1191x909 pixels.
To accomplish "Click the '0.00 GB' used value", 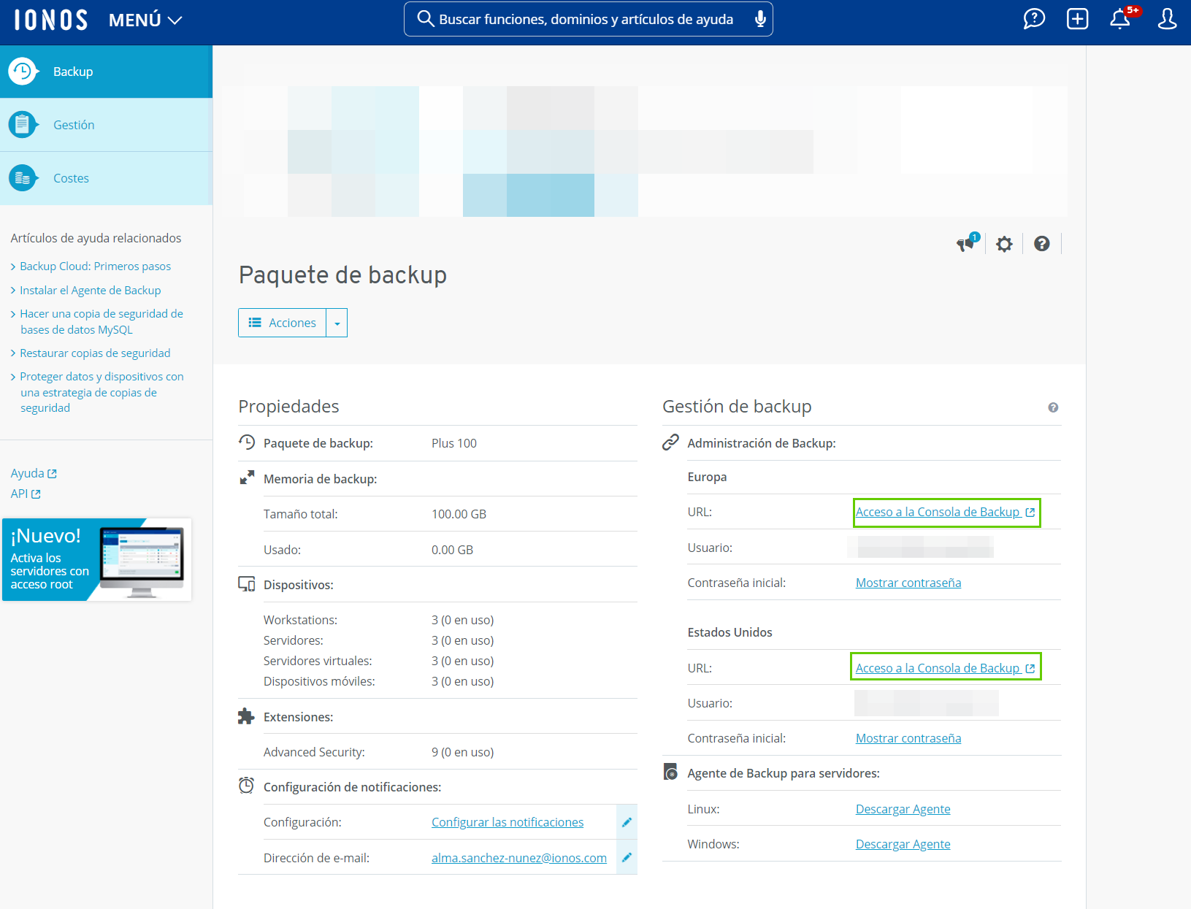I will coord(453,550).
